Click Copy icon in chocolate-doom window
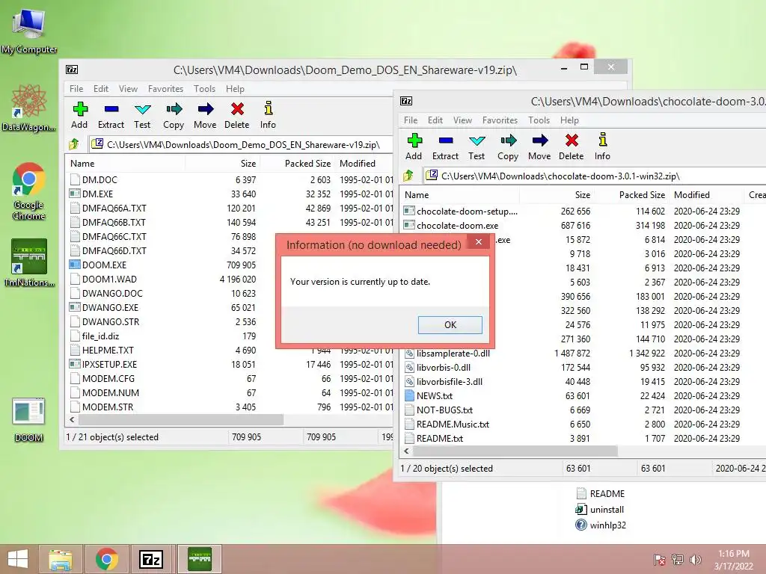Image resolution: width=766 pixels, height=574 pixels. 508,141
